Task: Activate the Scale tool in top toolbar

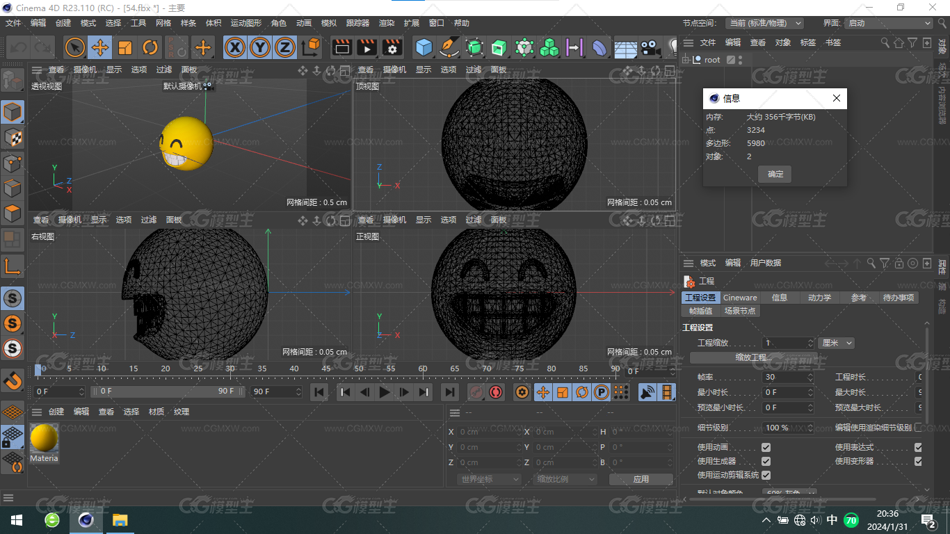Action: (125, 47)
